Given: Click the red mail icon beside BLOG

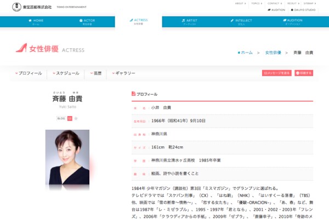Looking at the screenshot, I should tap(70, 118).
